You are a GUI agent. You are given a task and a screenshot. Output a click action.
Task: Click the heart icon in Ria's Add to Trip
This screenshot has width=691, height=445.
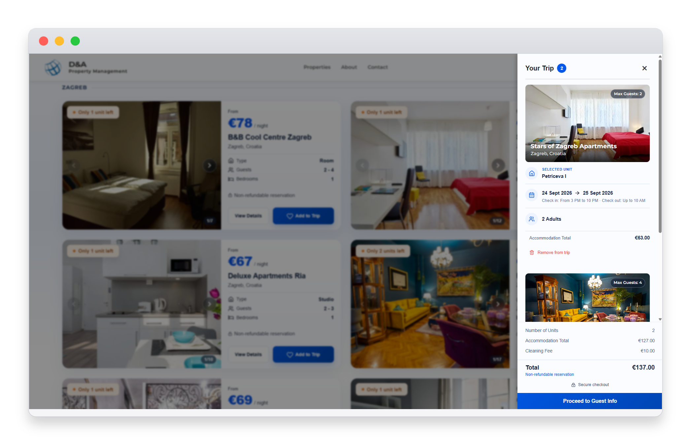[289, 354]
